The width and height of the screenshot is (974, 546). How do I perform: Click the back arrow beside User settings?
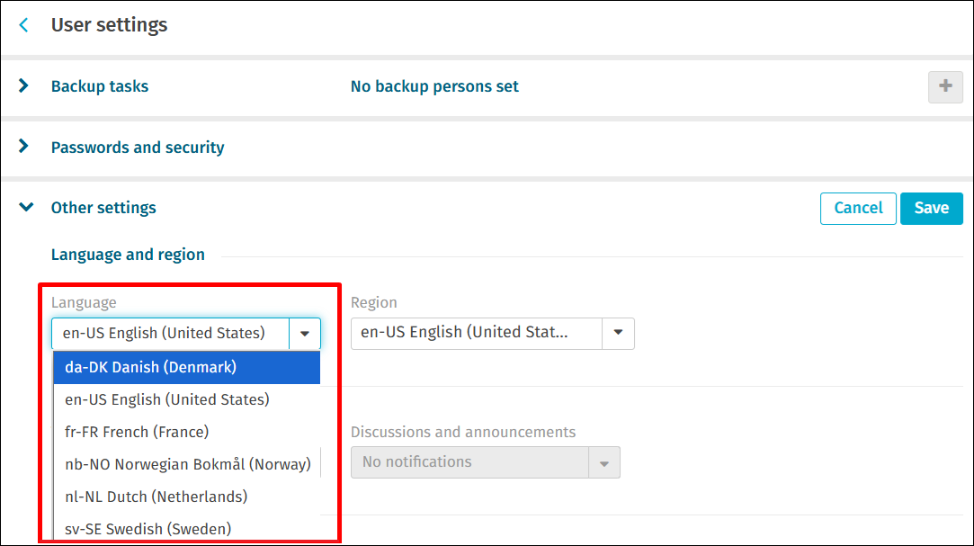pyautogui.click(x=23, y=26)
